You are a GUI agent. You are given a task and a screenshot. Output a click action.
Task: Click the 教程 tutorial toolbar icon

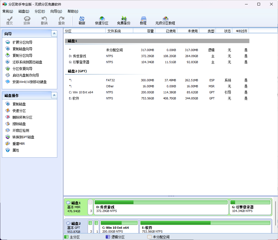coord(143,20)
